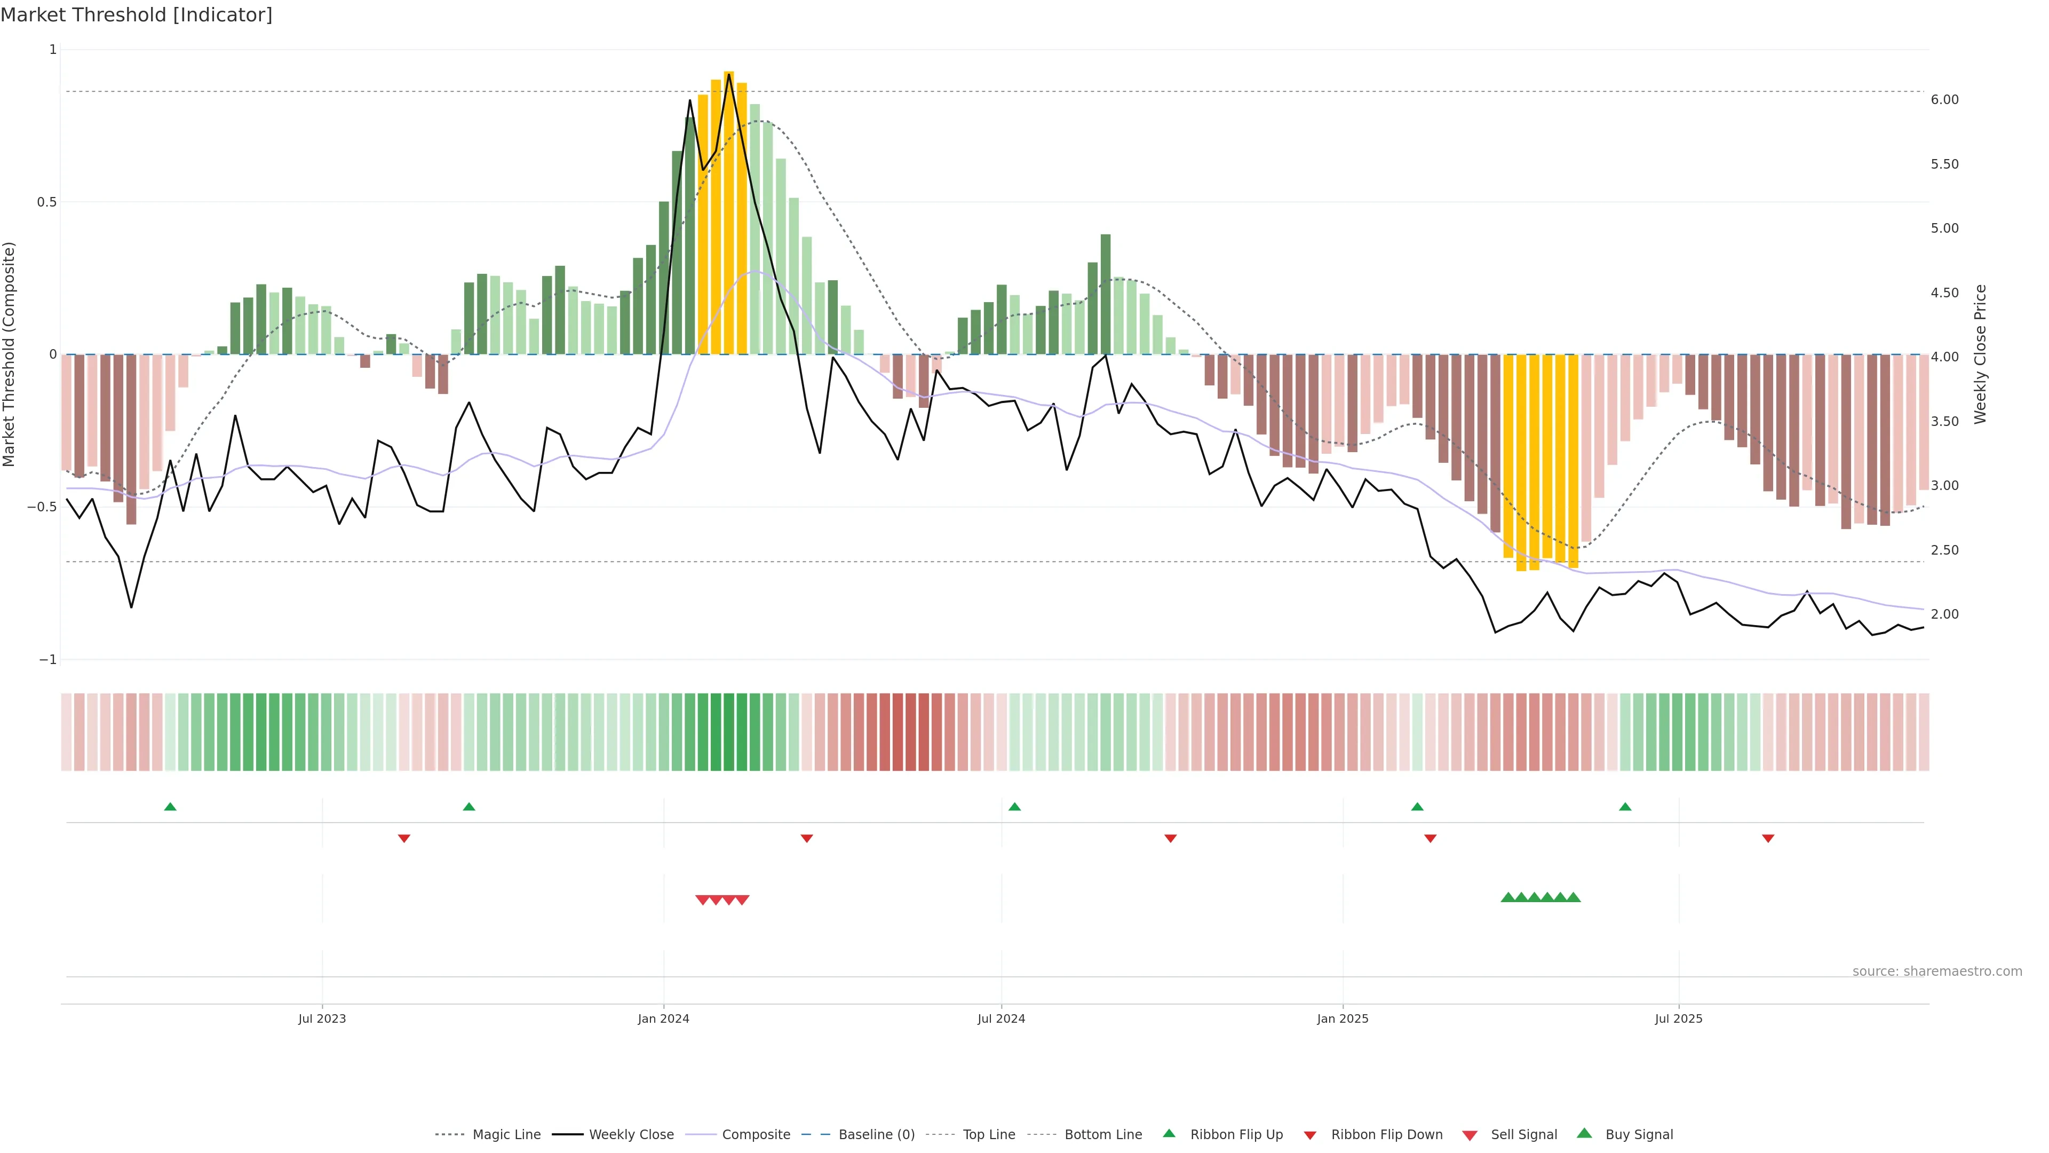
Task: Click the Jan 2024 x-axis label
Action: coord(663,1018)
